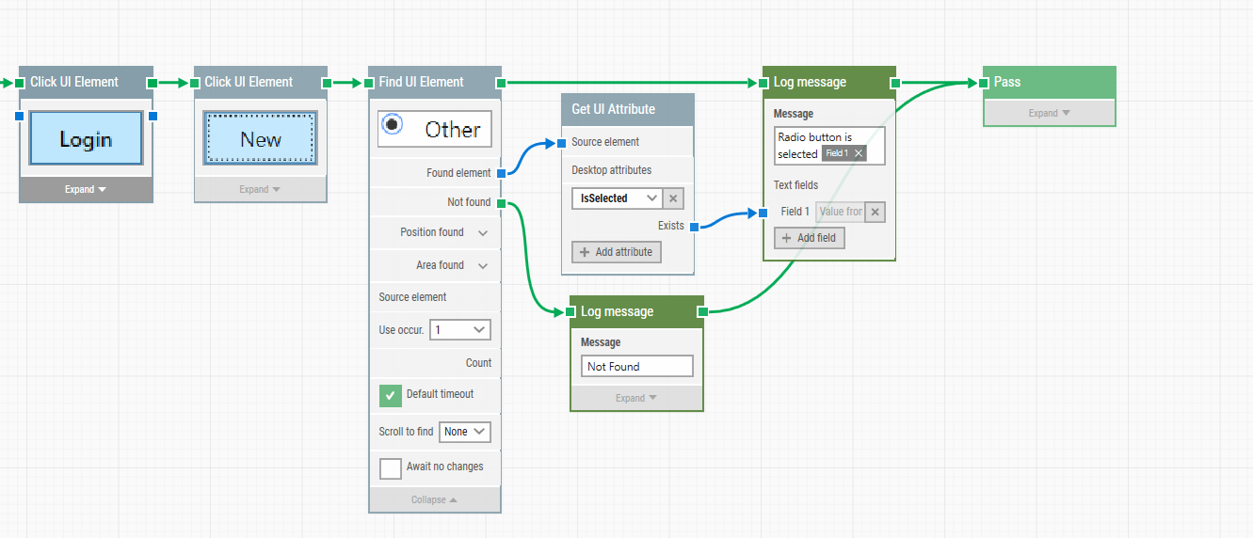Click Source element blue input connector
Screen dimensions: 1253x538
[562, 142]
